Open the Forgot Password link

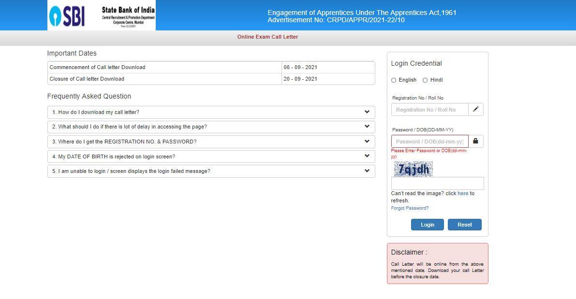click(x=409, y=208)
